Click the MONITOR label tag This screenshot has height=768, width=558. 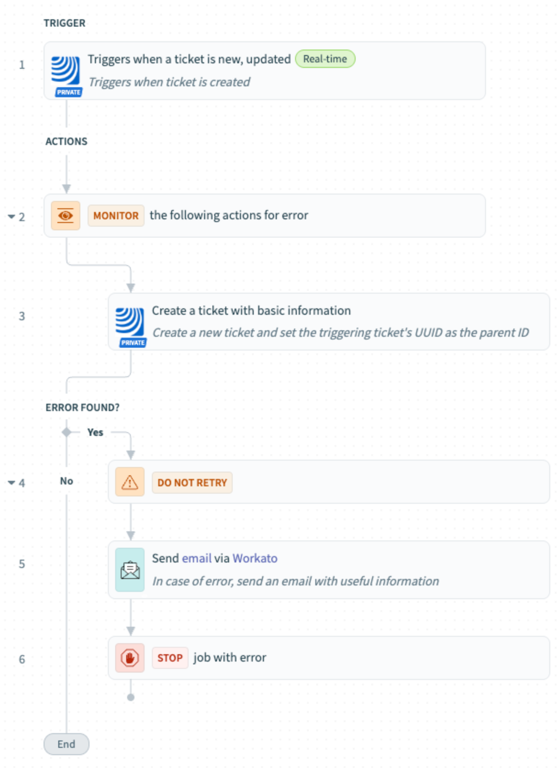click(x=116, y=216)
